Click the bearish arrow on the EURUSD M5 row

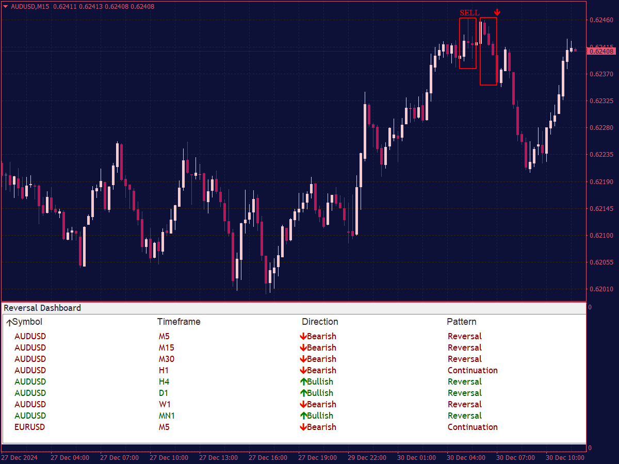tap(303, 427)
